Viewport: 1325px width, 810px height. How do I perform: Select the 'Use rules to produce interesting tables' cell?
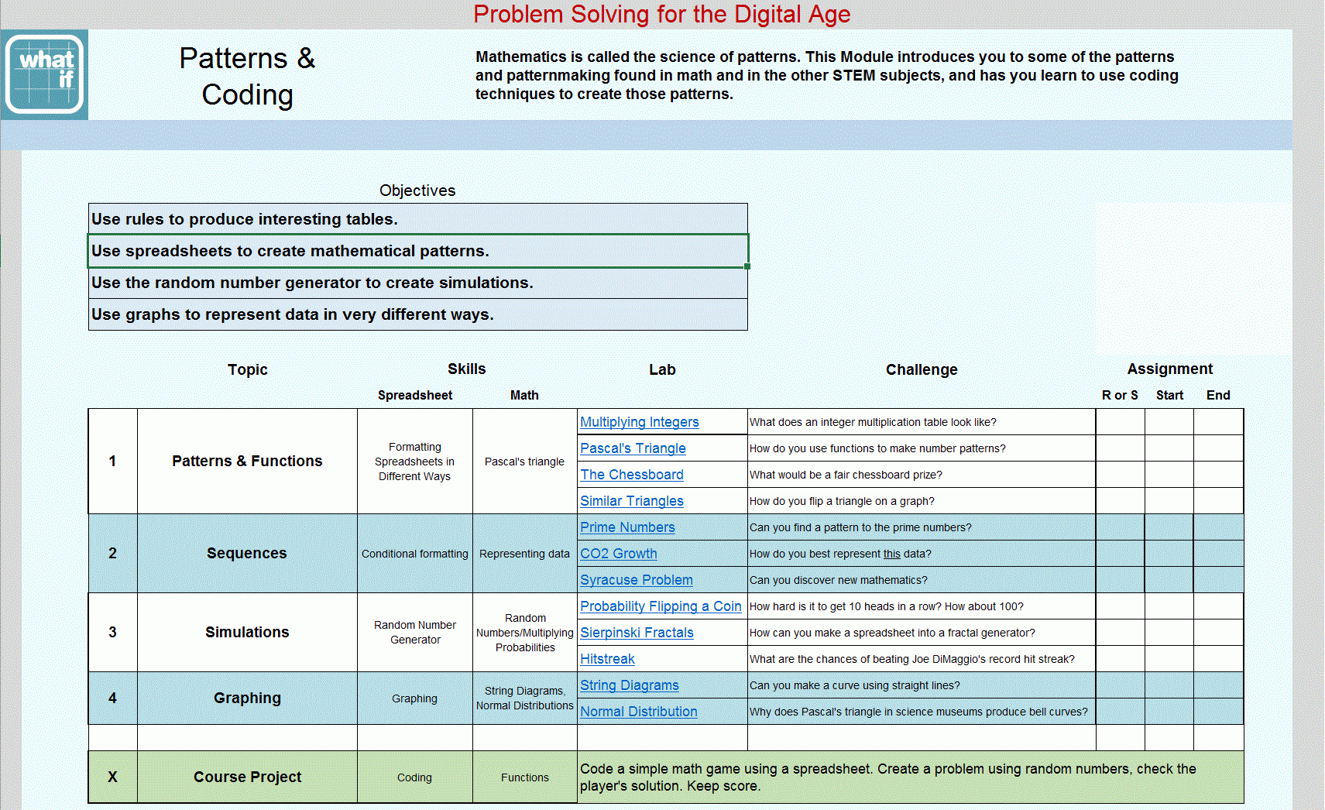(x=418, y=219)
